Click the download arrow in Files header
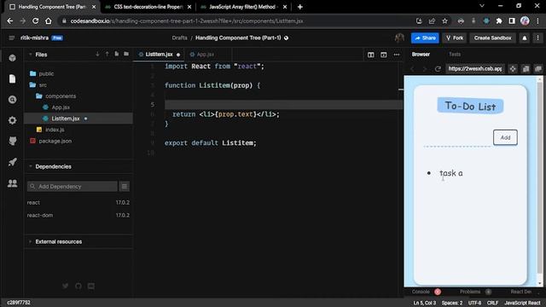Image resolution: width=546 pixels, height=307 pixels. pyautogui.click(x=97, y=54)
